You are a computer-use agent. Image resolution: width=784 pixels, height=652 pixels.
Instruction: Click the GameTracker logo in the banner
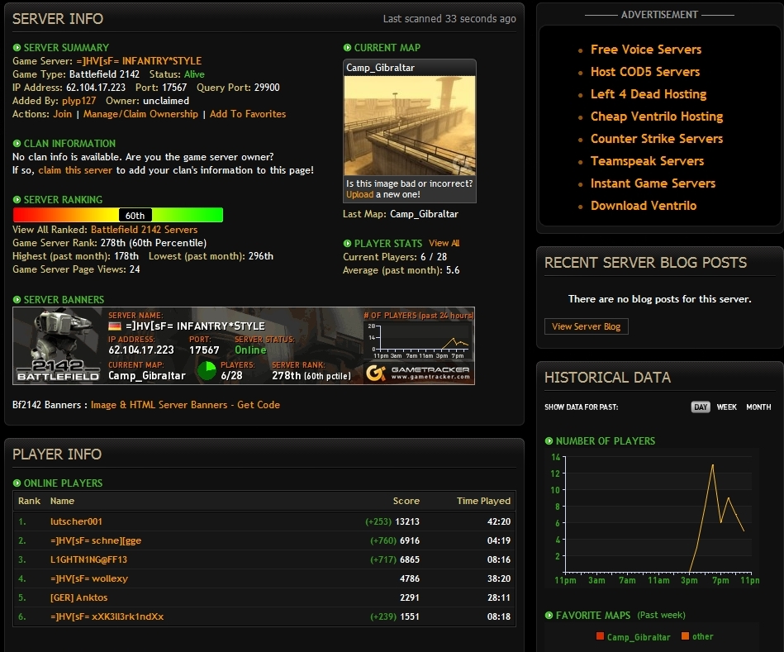[418, 373]
